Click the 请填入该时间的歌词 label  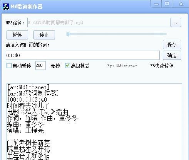click(x=27, y=45)
